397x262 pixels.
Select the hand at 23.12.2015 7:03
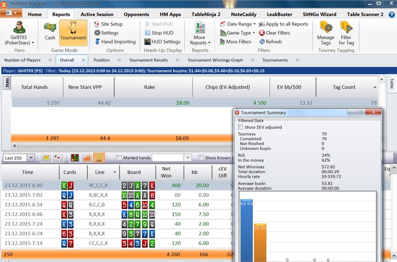[x=116, y=195]
